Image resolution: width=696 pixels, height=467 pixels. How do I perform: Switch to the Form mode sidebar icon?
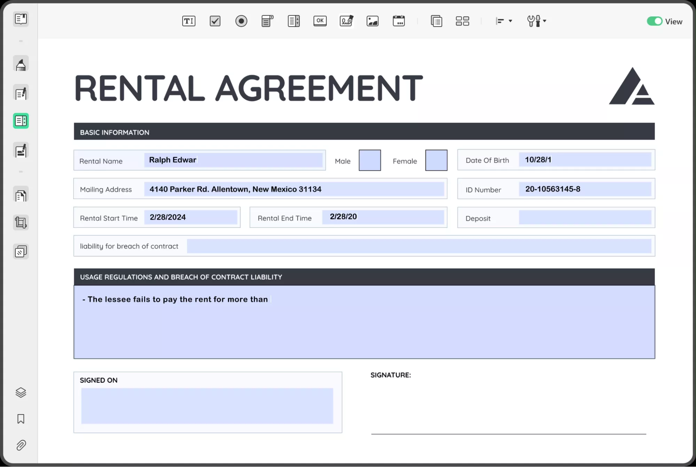point(21,121)
